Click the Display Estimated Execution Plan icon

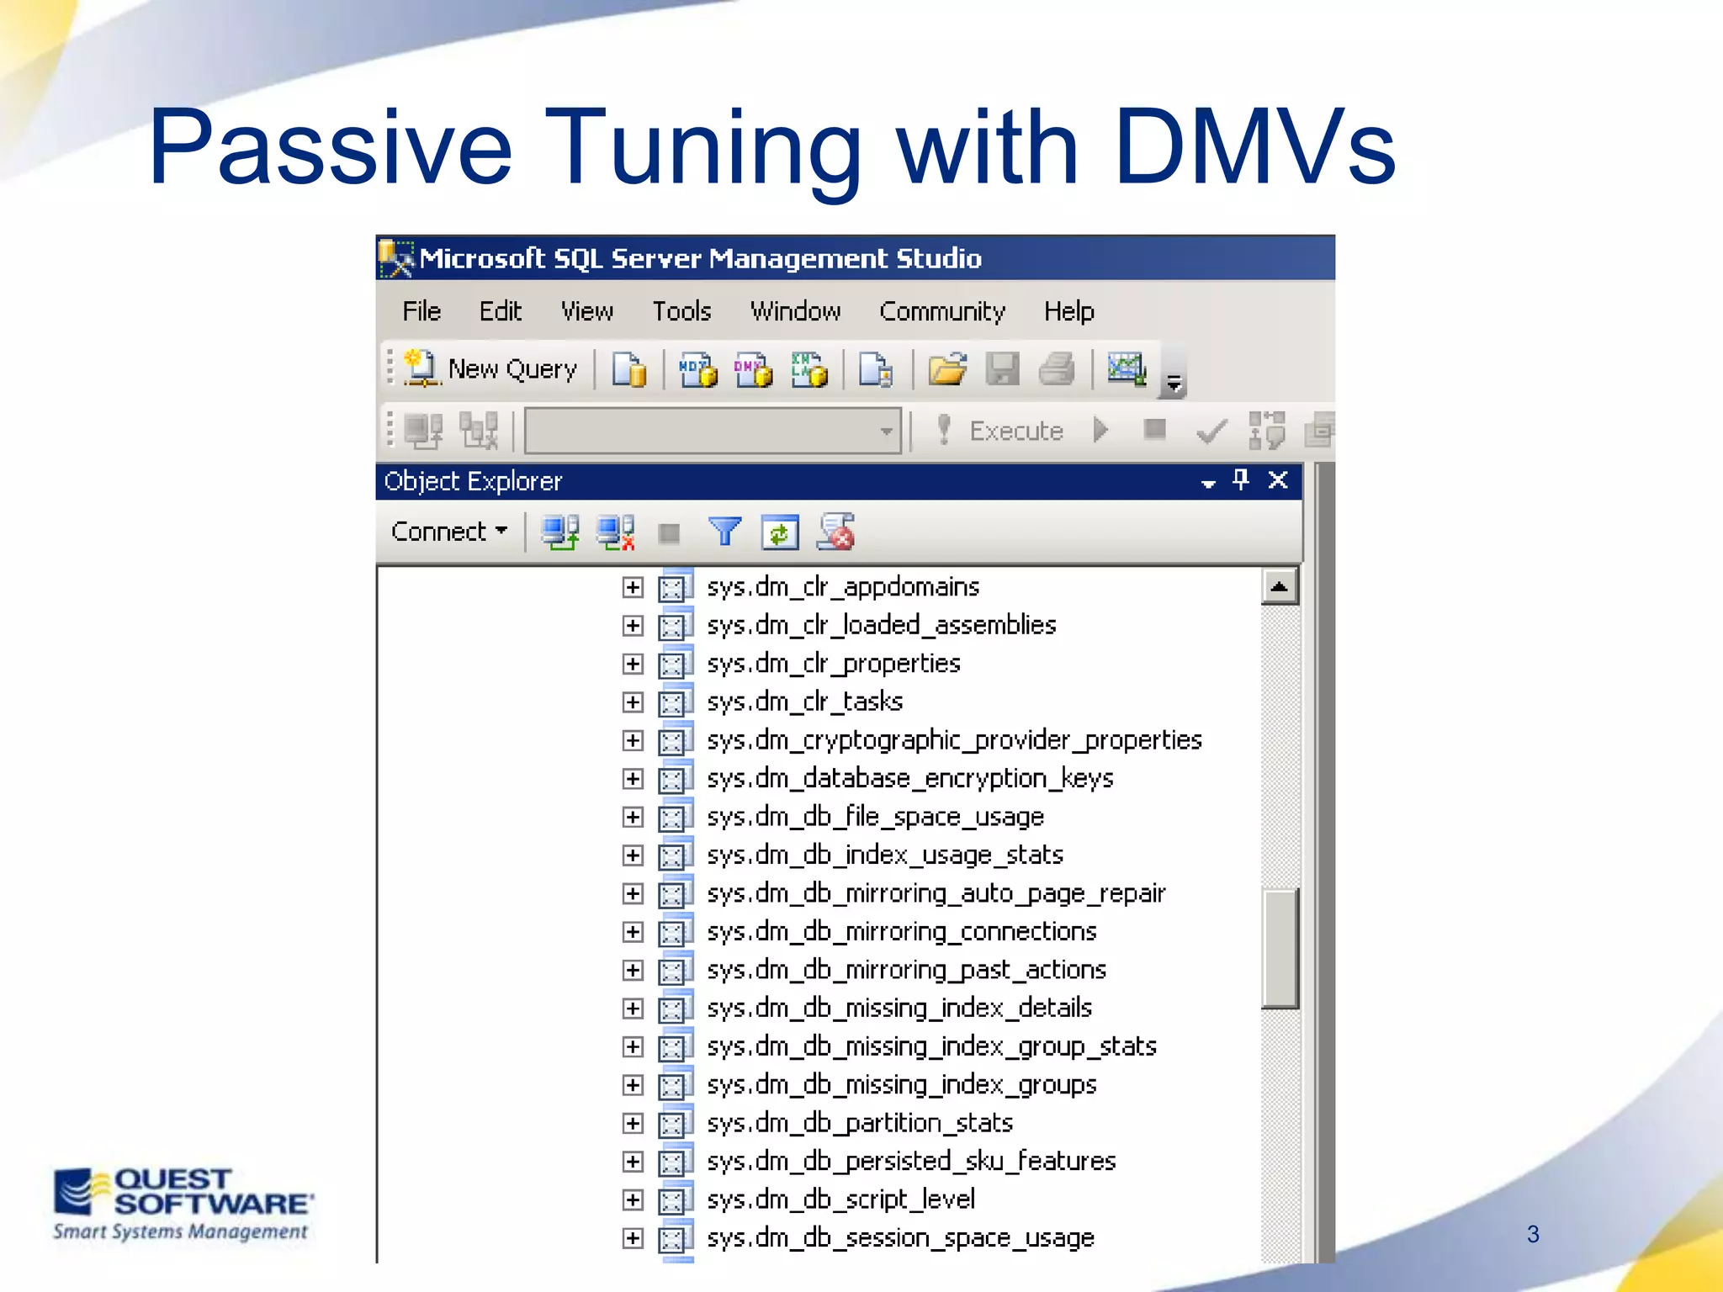(1267, 431)
